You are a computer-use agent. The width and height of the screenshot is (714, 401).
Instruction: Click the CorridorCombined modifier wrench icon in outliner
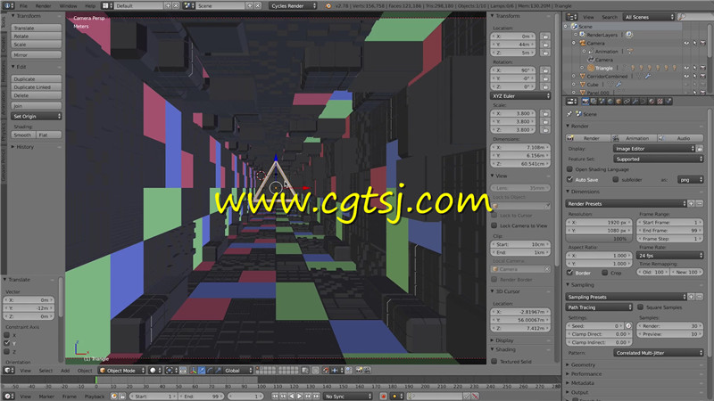tap(648, 77)
